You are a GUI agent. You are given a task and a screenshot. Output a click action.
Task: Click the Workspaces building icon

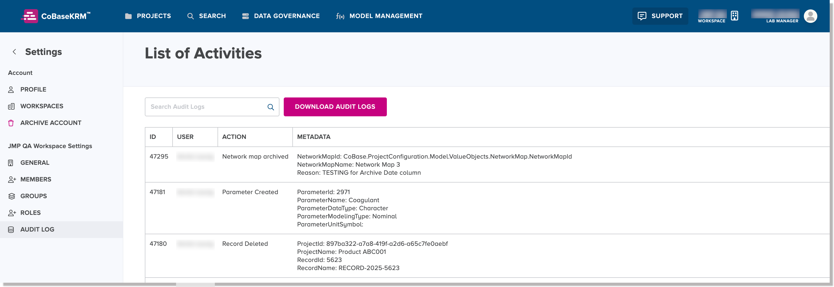[x=12, y=106]
